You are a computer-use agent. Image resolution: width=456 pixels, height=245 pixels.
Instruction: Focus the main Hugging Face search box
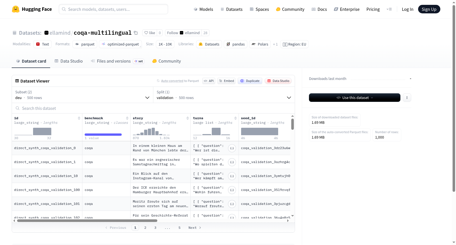(x=113, y=9)
